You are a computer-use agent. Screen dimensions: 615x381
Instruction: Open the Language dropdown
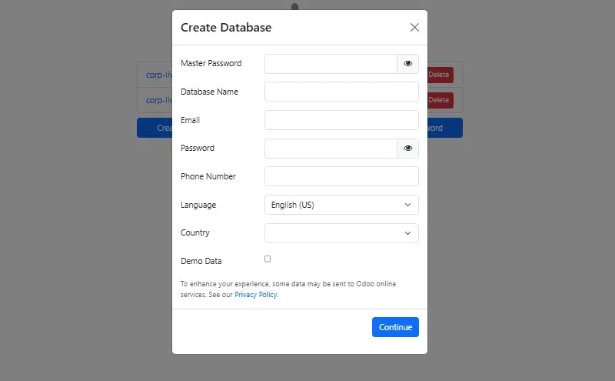click(x=341, y=205)
